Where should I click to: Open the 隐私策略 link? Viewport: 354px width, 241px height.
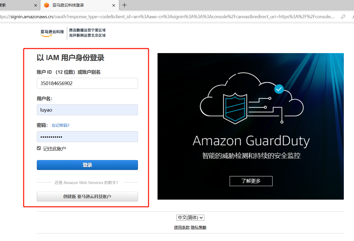pyautogui.click(x=199, y=227)
